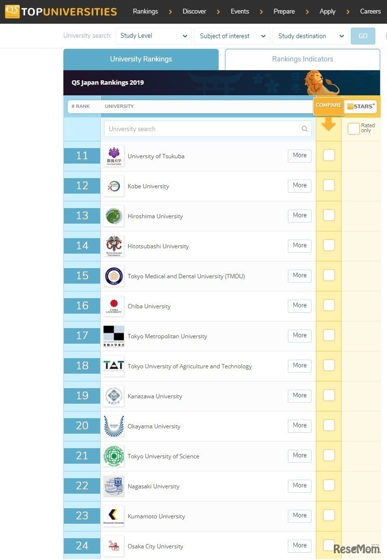Tick compare checkbox for Chiba University
The image size is (387, 560).
(x=329, y=305)
